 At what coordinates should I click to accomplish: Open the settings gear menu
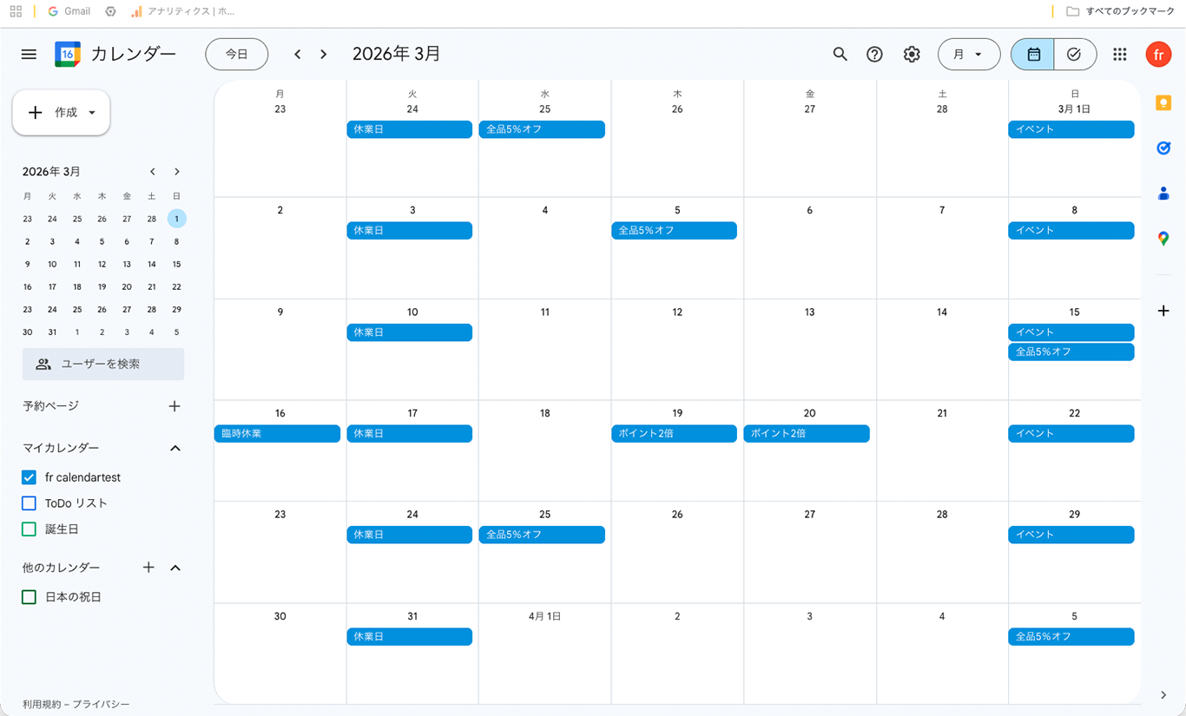tap(911, 55)
